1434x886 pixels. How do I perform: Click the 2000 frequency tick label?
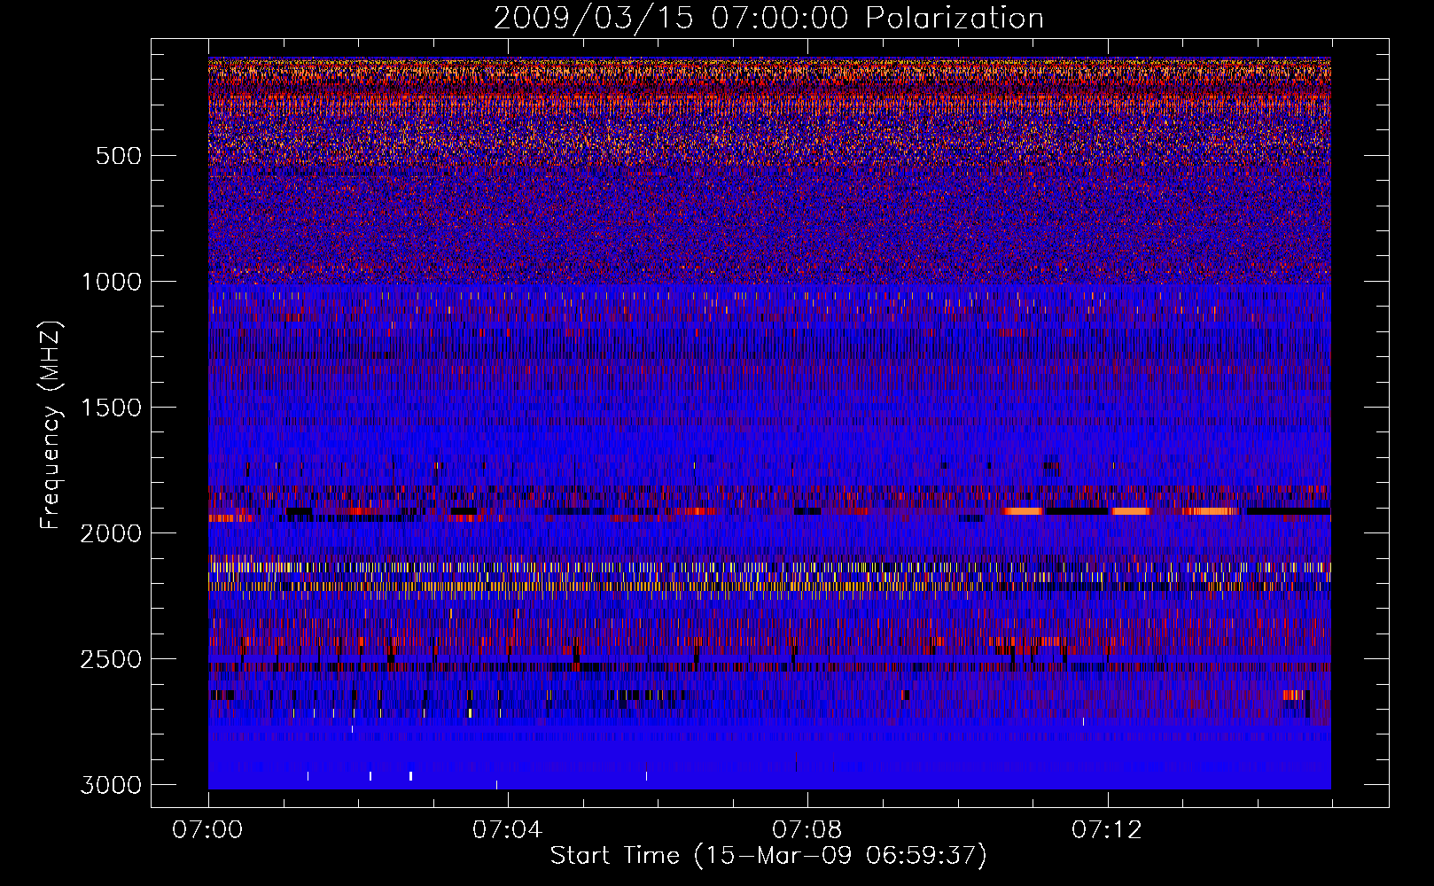111,533
